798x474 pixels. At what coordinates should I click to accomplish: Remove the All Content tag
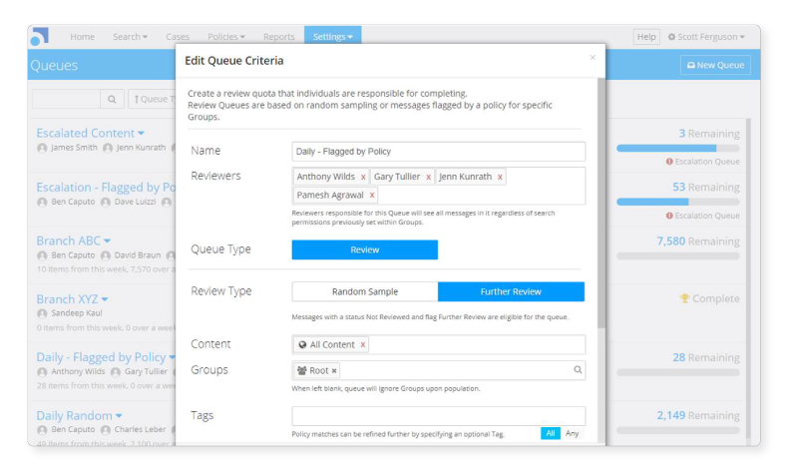pyautogui.click(x=363, y=344)
